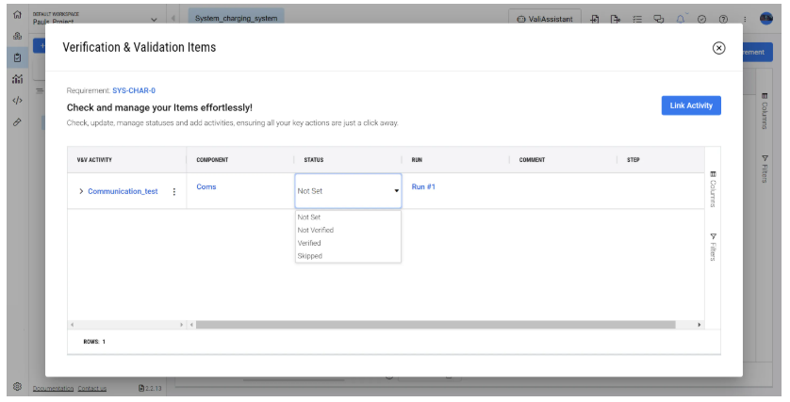Open the Status dropdown showing Not Set

(348, 190)
